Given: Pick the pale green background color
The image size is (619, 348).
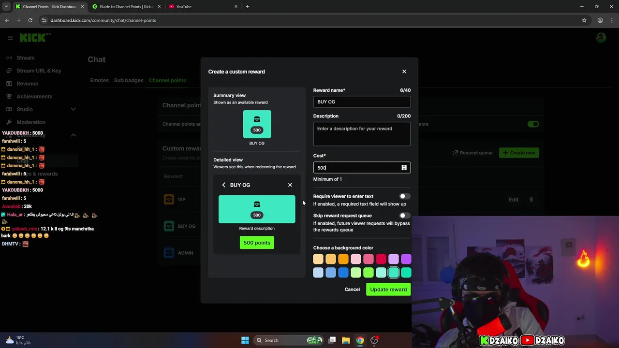Looking at the screenshot, I should click(x=356, y=273).
